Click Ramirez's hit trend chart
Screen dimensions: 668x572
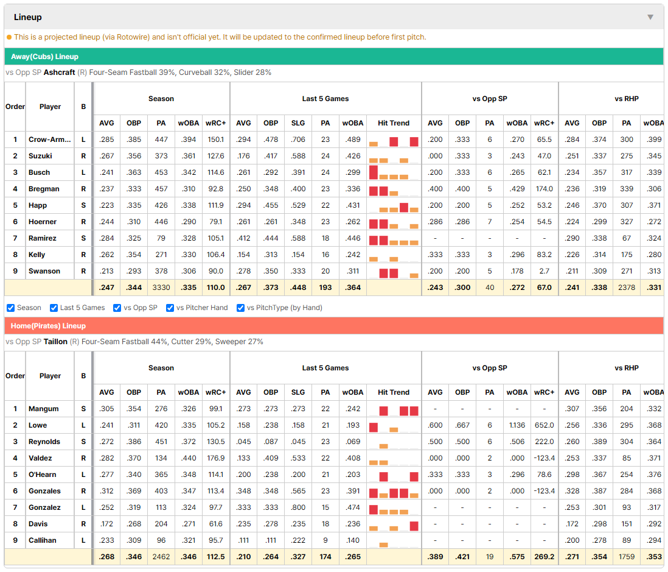pos(394,238)
